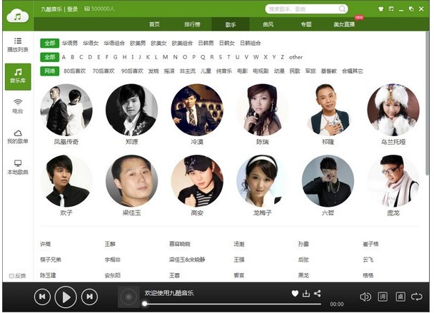Filter artists by letter M
This screenshot has width=434, height=313.
[x=165, y=57]
